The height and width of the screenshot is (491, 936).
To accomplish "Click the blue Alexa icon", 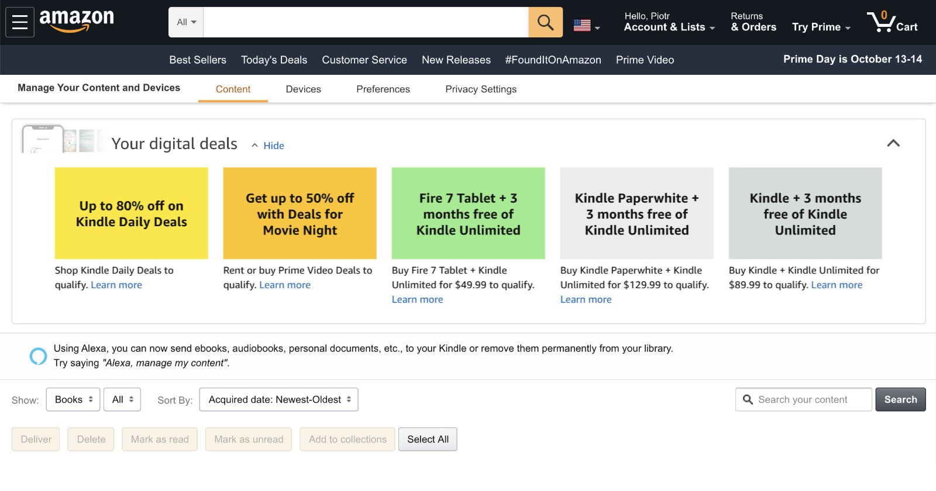I will [37, 355].
